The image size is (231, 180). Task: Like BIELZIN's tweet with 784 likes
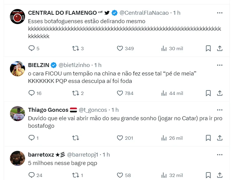click(x=120, y=93)
